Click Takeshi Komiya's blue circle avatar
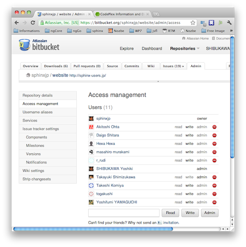Viewport: 246px width, 247px height. (x=91, y=185)
